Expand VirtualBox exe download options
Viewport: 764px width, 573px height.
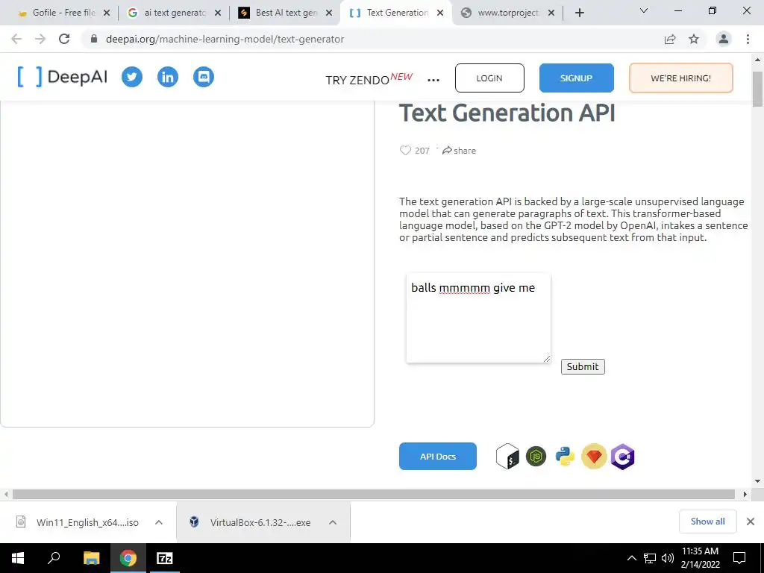(x=333, y=523)
